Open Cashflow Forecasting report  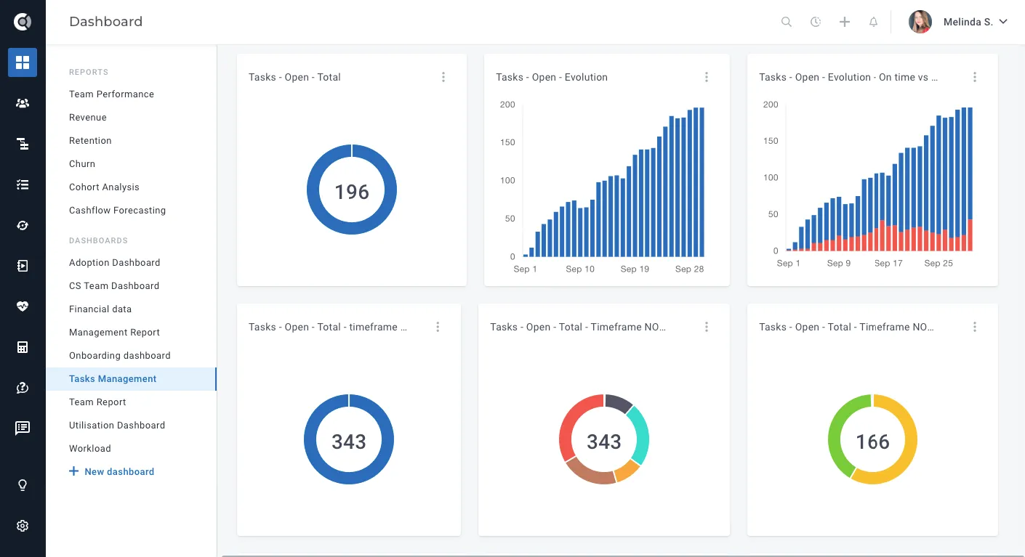pyautogui.click(x=117, y=211)
